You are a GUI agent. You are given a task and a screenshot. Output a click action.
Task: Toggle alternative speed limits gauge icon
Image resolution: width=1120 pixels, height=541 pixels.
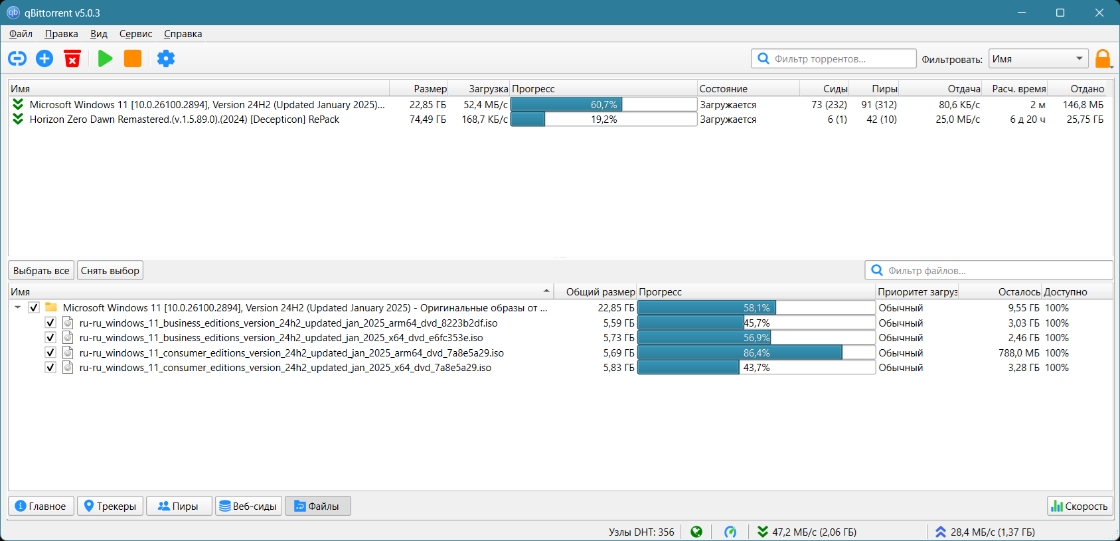point(730,532)
